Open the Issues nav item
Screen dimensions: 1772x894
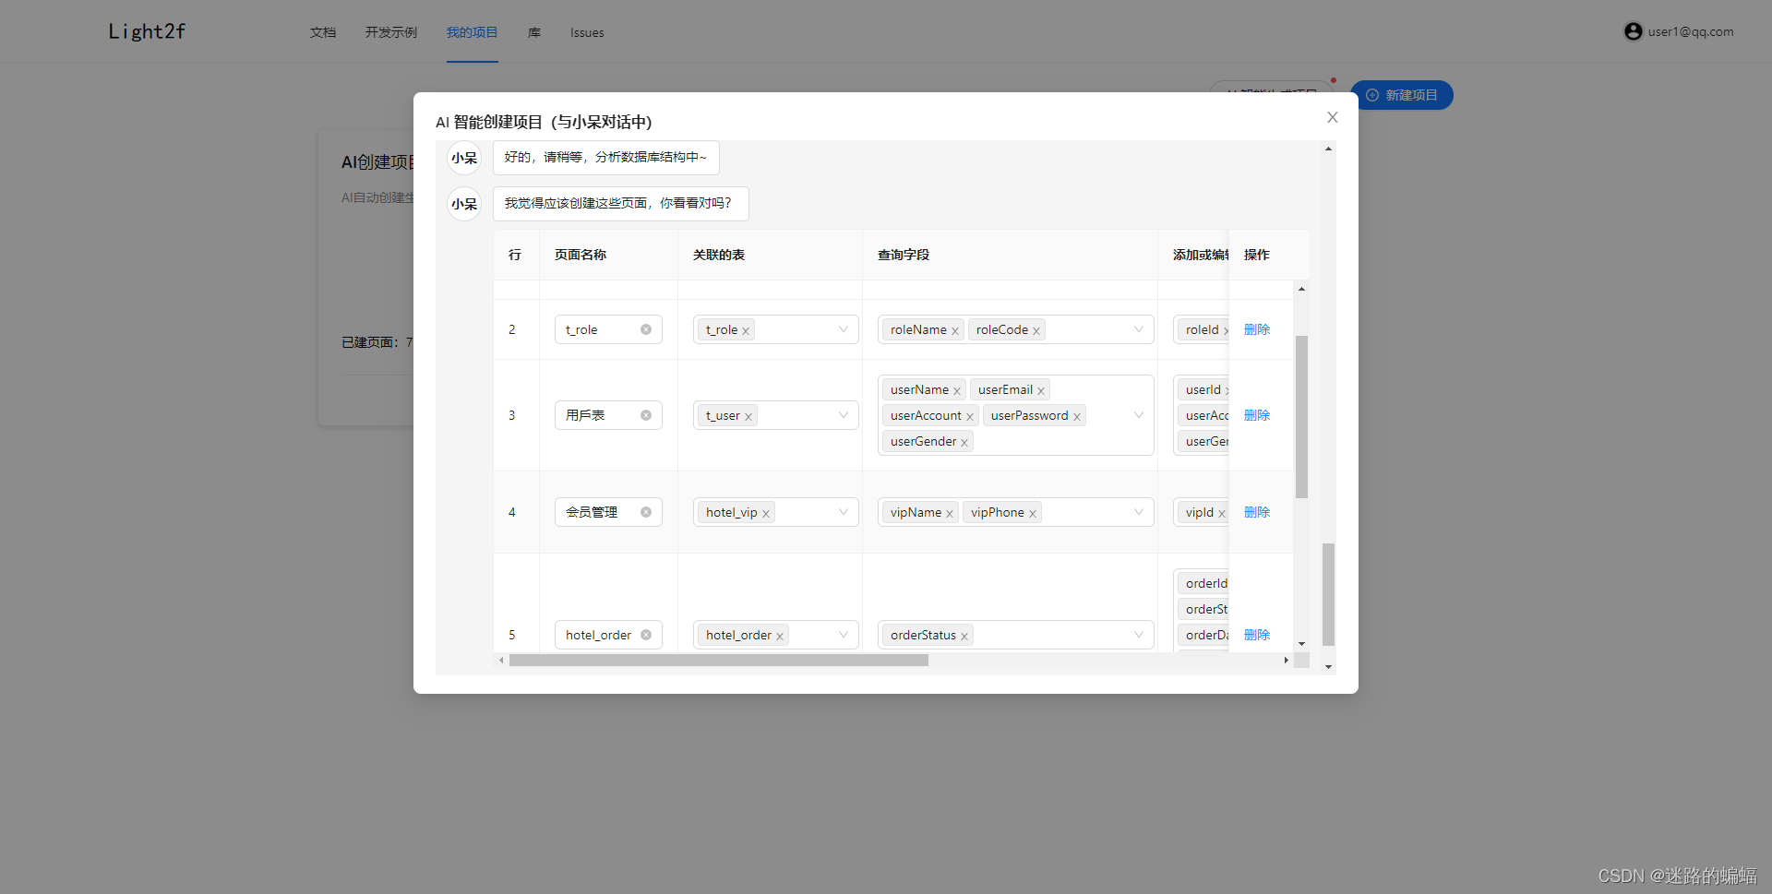click(x=587, y=32)
